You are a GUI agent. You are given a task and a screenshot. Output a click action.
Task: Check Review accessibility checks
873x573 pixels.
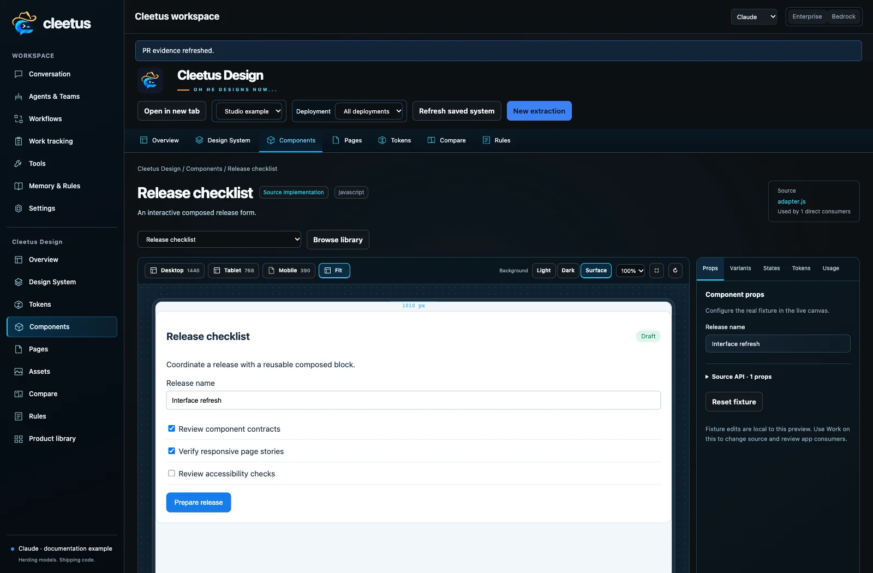171,474
